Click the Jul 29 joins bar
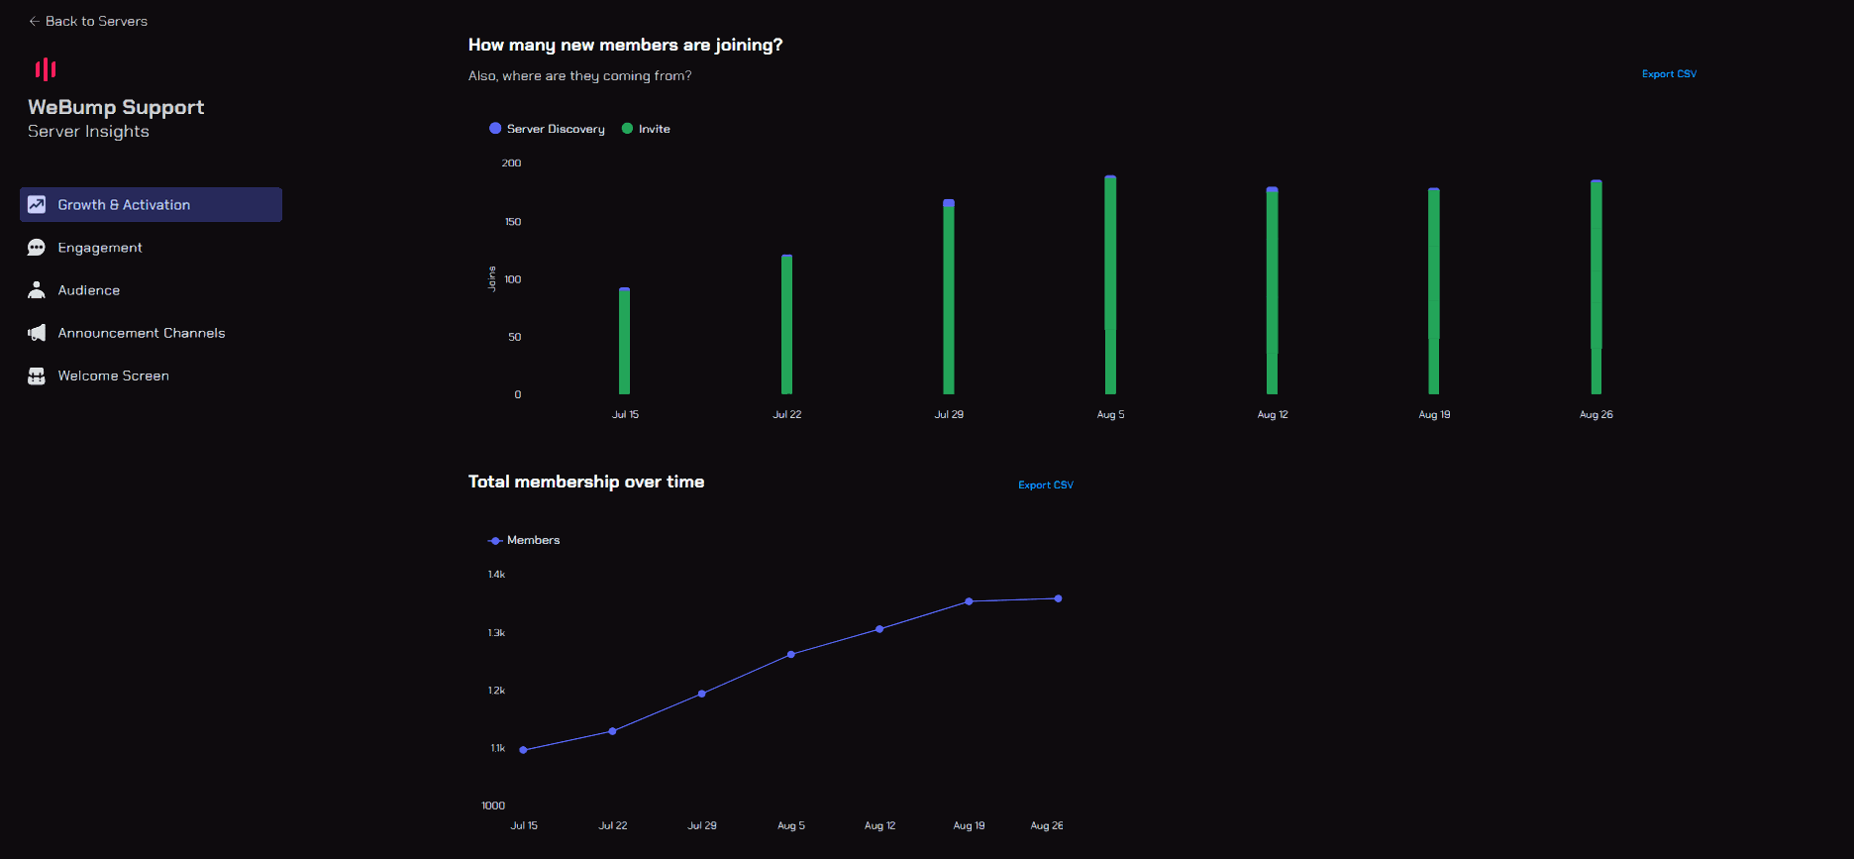The width and height of the screenshot is (1854, 859). tap(949, 297)
